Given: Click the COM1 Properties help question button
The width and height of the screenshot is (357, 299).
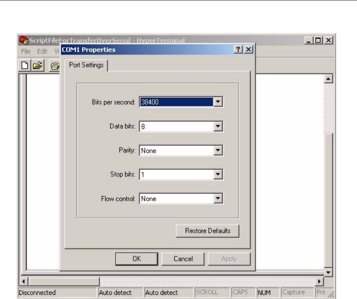Looking at the screenshot, I should click(x=238, y=49).
